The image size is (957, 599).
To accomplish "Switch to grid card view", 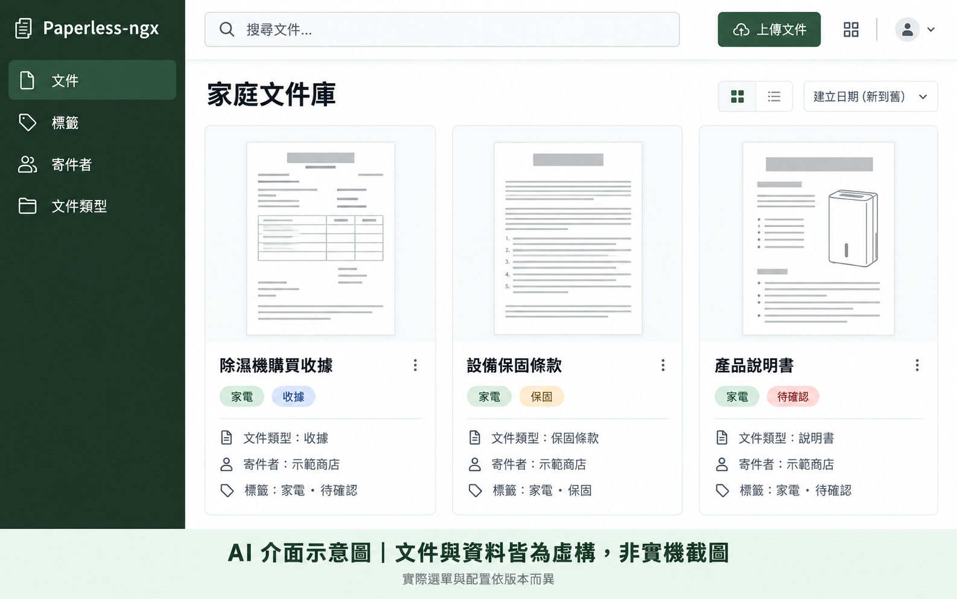I will pyautogui.click(x=737, y=97).
